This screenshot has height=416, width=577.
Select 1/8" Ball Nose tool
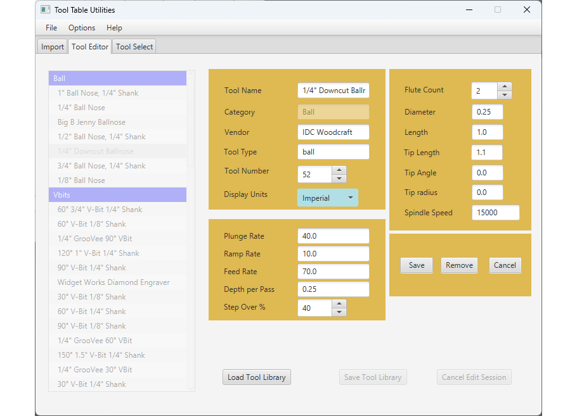pos(117,180)
